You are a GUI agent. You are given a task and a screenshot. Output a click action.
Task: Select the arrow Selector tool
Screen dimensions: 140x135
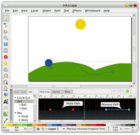click(6, 19)
